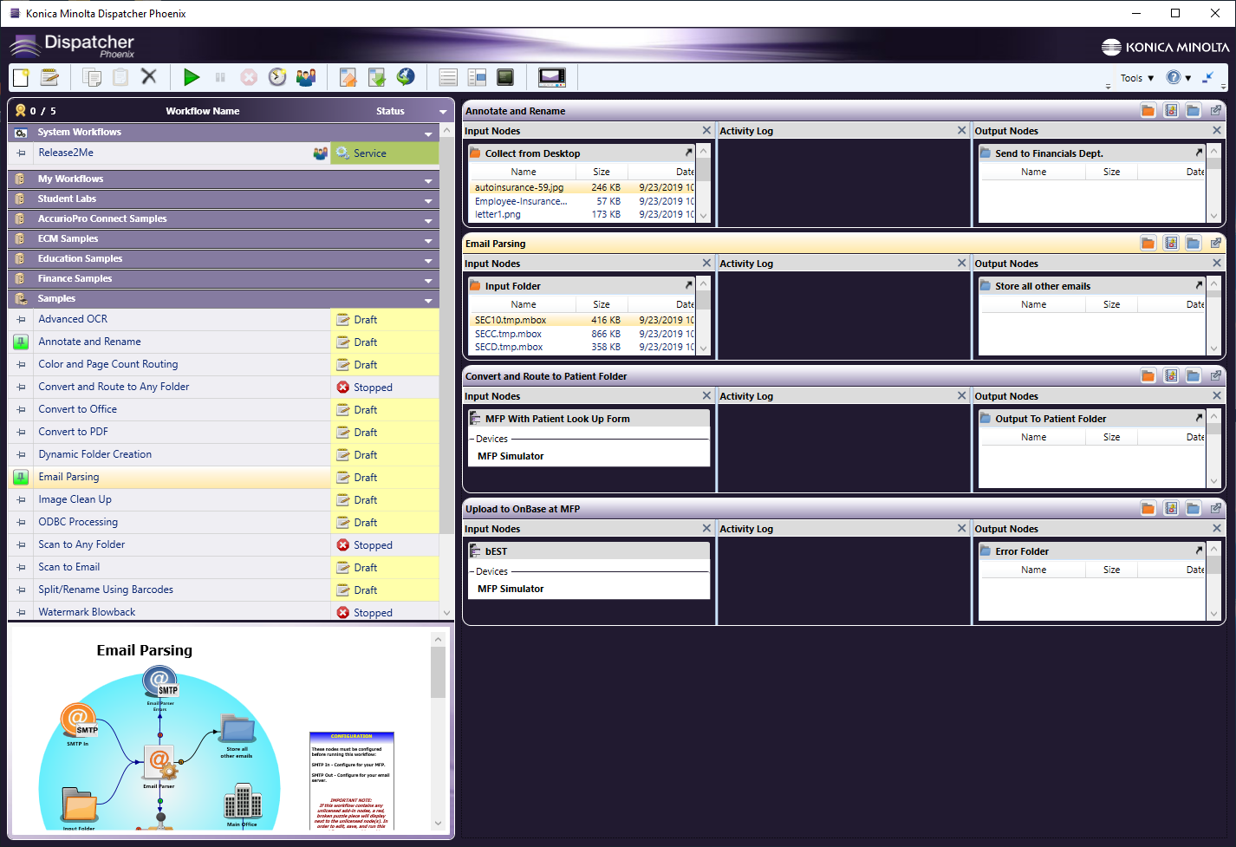Screen dimensions: 1236x847
Task: Expand the My Workflows group
Action: pyautogui.click(x=428, y=180)
